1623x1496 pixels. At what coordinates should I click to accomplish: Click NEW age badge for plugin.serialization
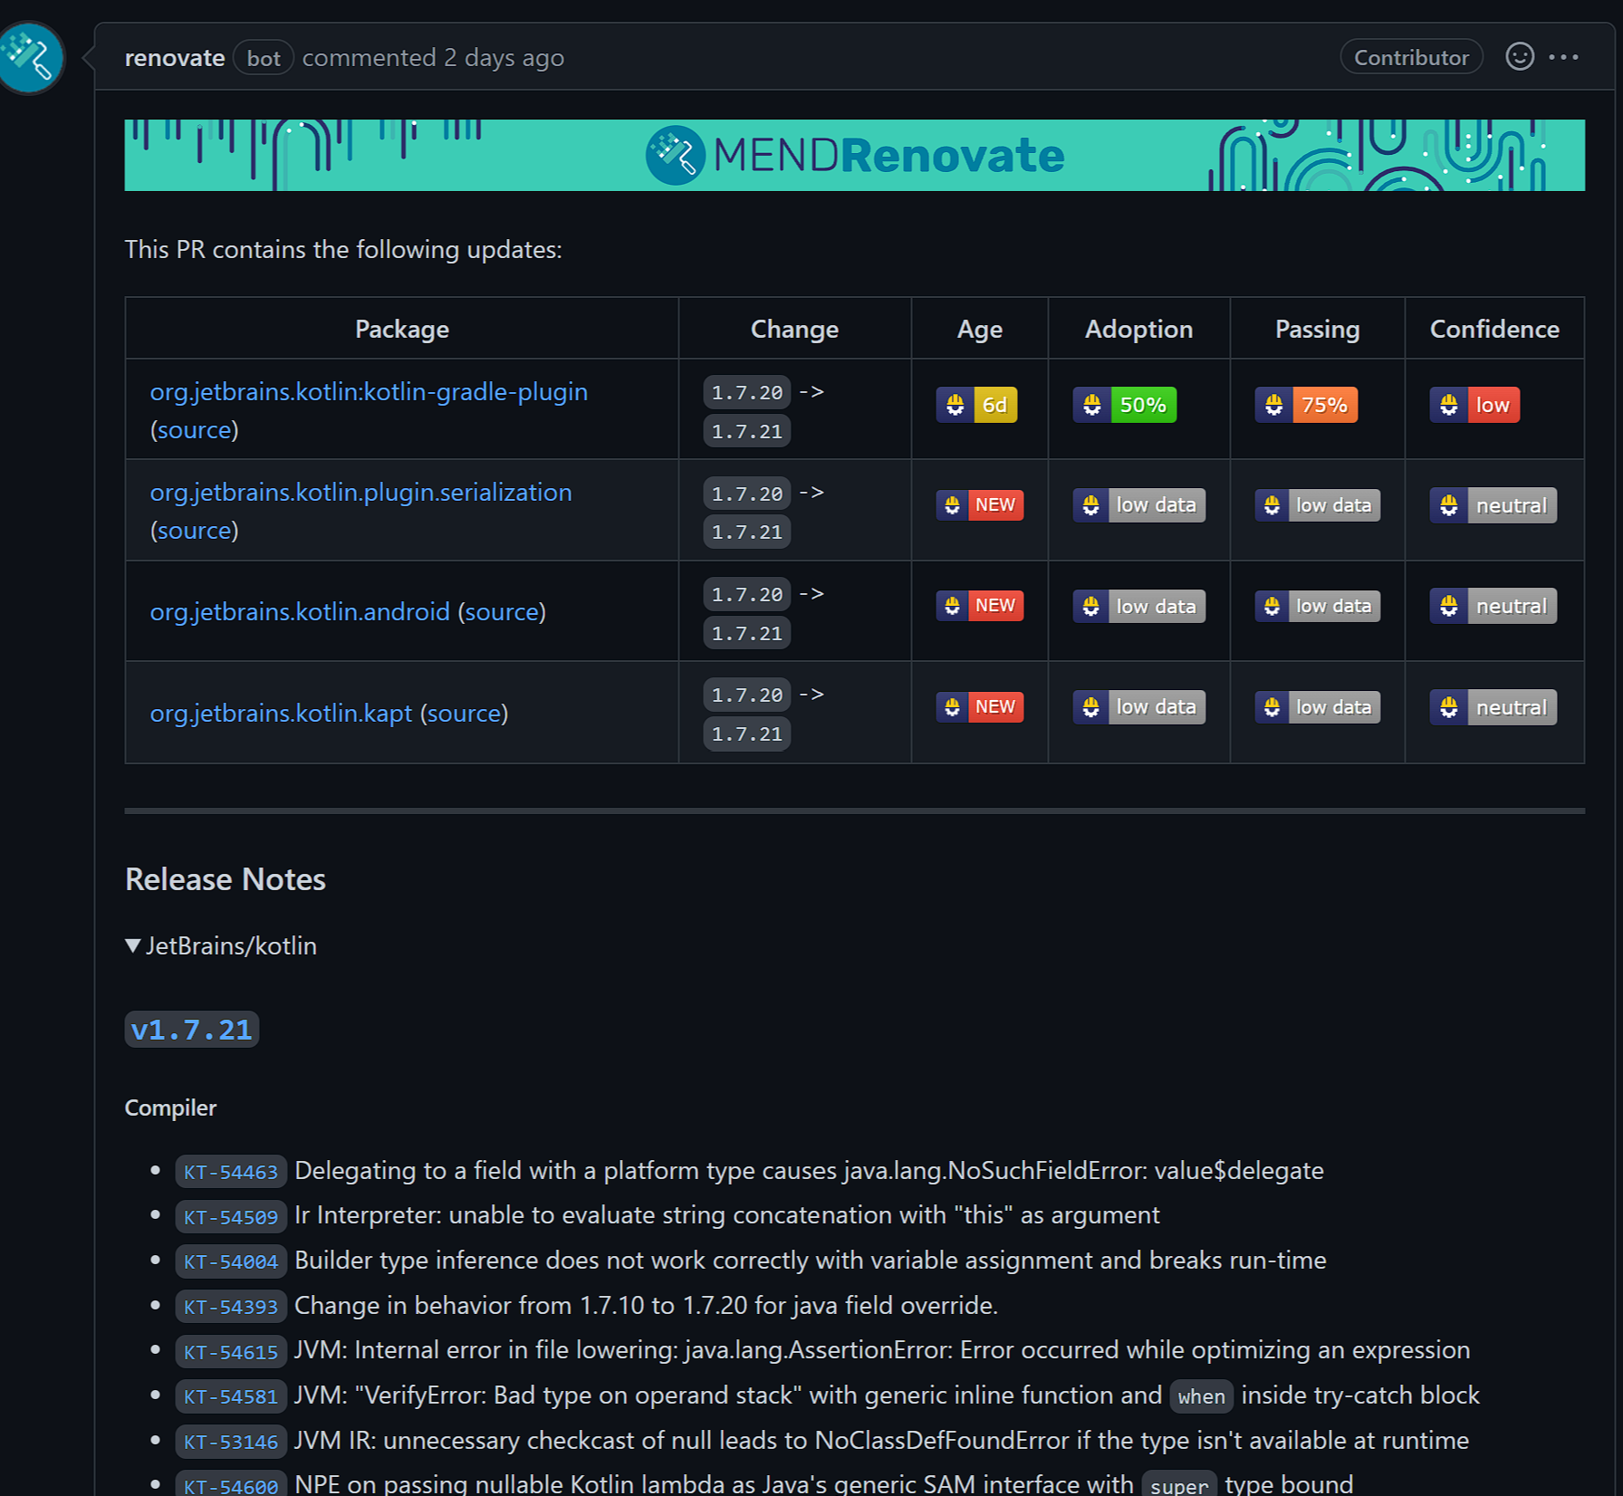click(979, 504)
